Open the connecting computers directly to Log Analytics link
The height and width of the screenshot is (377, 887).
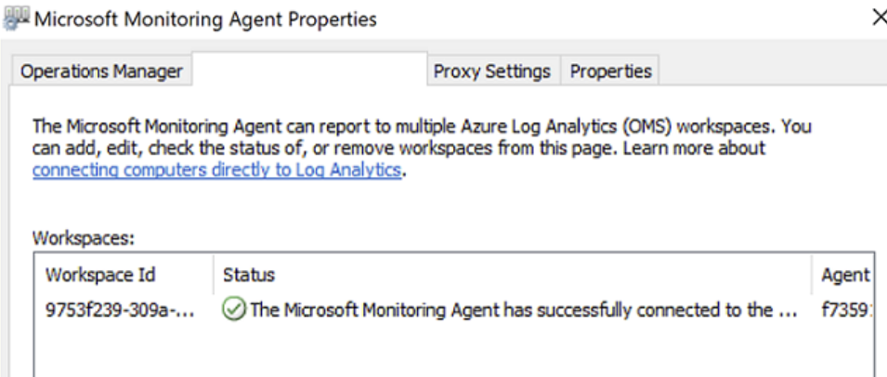tap(216, 170)
